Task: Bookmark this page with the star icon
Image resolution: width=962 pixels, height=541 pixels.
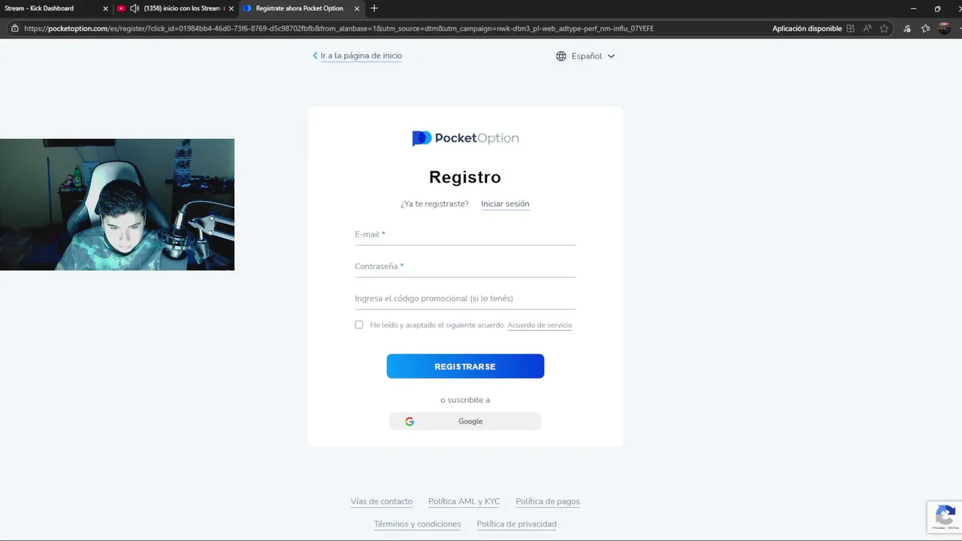Action: tap(884, 29)
